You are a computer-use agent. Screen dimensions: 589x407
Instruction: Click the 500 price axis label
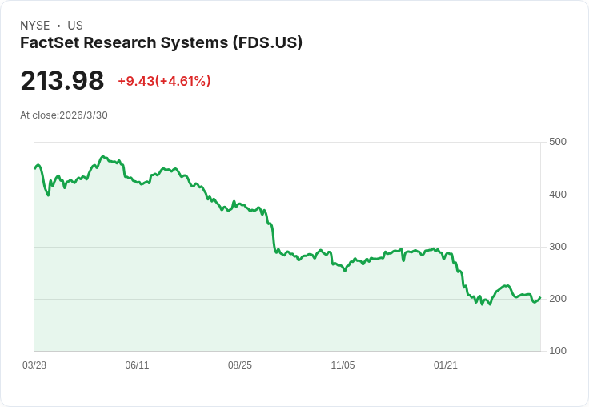558,142
